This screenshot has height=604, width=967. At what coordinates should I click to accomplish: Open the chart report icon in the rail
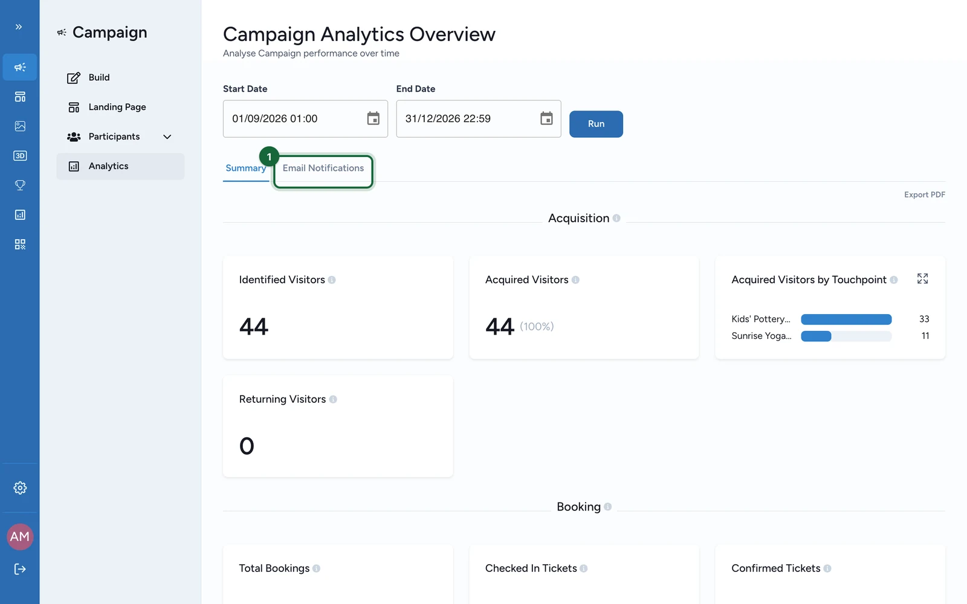(20, 215)
